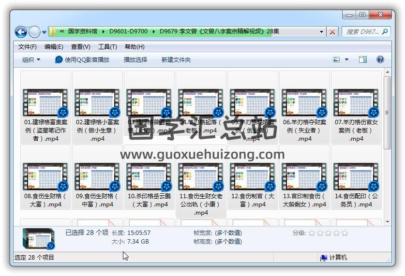Image resolution: width=405 pixels, height=276 pixels.
Task: Open the 文件(F) menu
Action: coord(28,47)
